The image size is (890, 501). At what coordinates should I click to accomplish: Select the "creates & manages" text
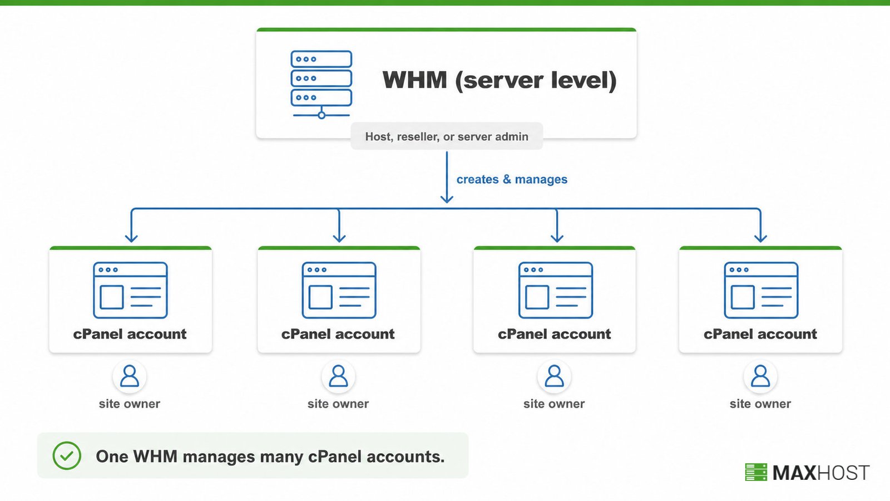[x=512, y=179]
